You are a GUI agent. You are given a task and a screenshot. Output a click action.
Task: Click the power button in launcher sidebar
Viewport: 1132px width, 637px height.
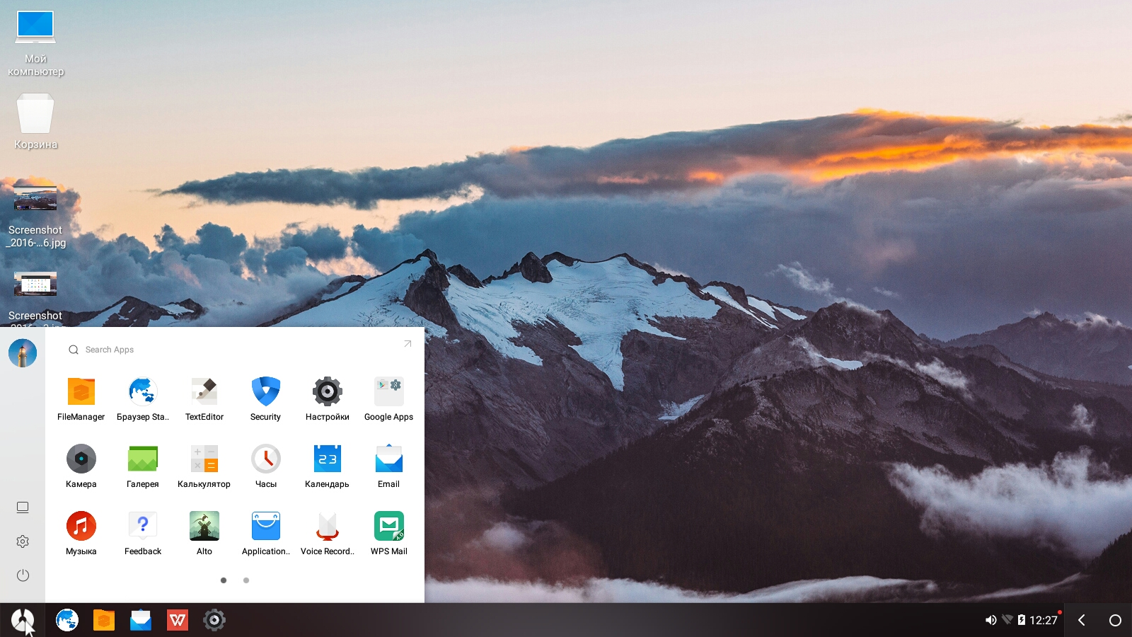tap(23, 575)
